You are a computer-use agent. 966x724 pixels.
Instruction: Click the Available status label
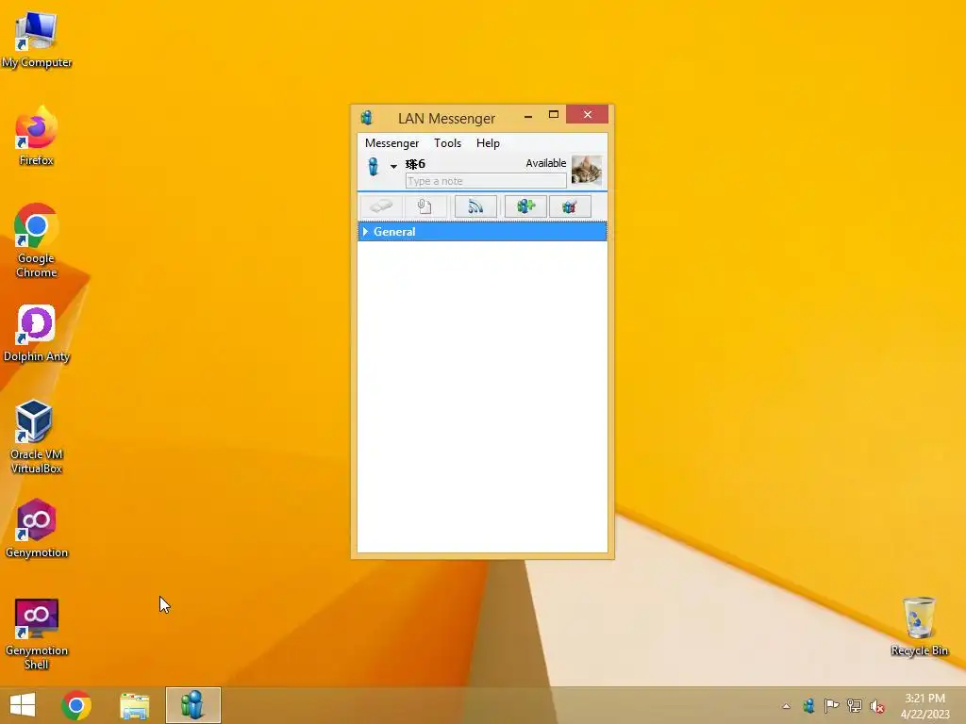[546, 163]
